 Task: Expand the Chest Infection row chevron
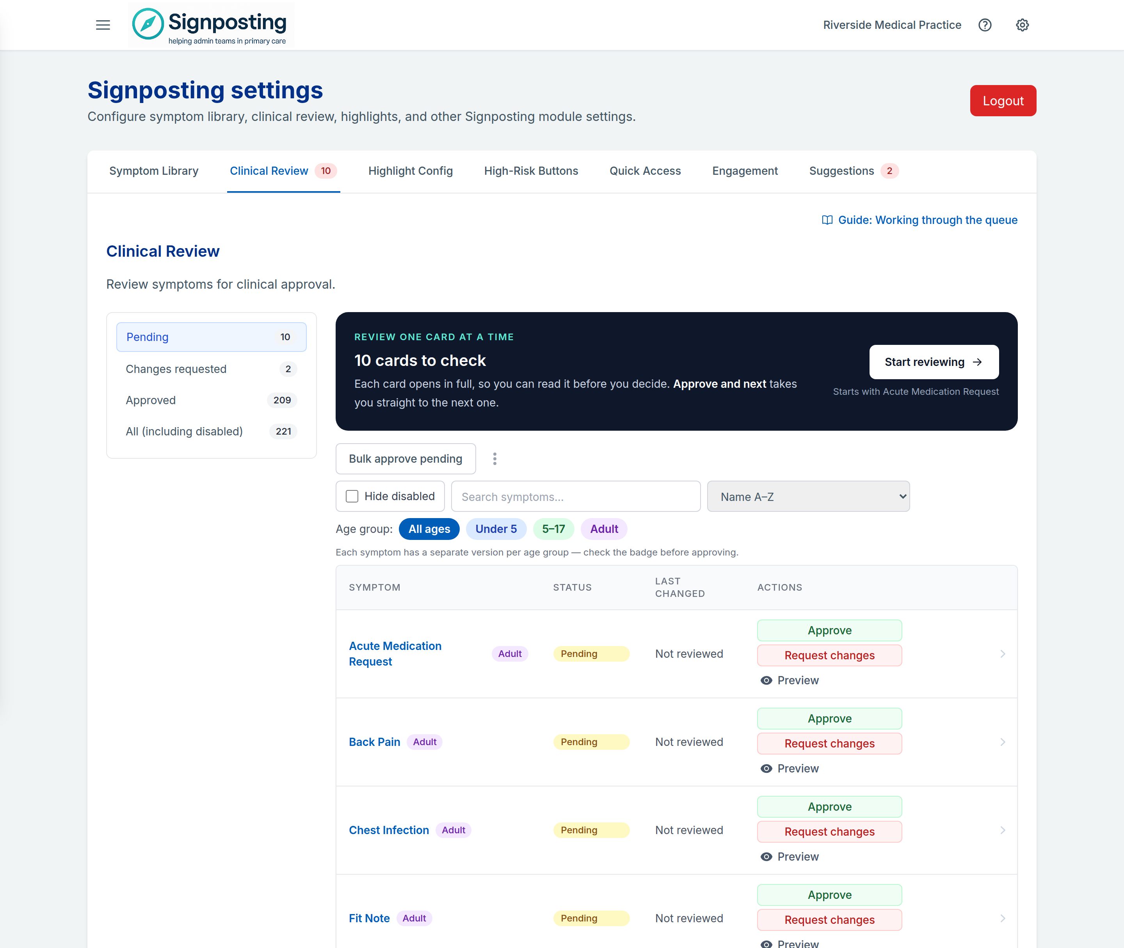point(1003,830)
